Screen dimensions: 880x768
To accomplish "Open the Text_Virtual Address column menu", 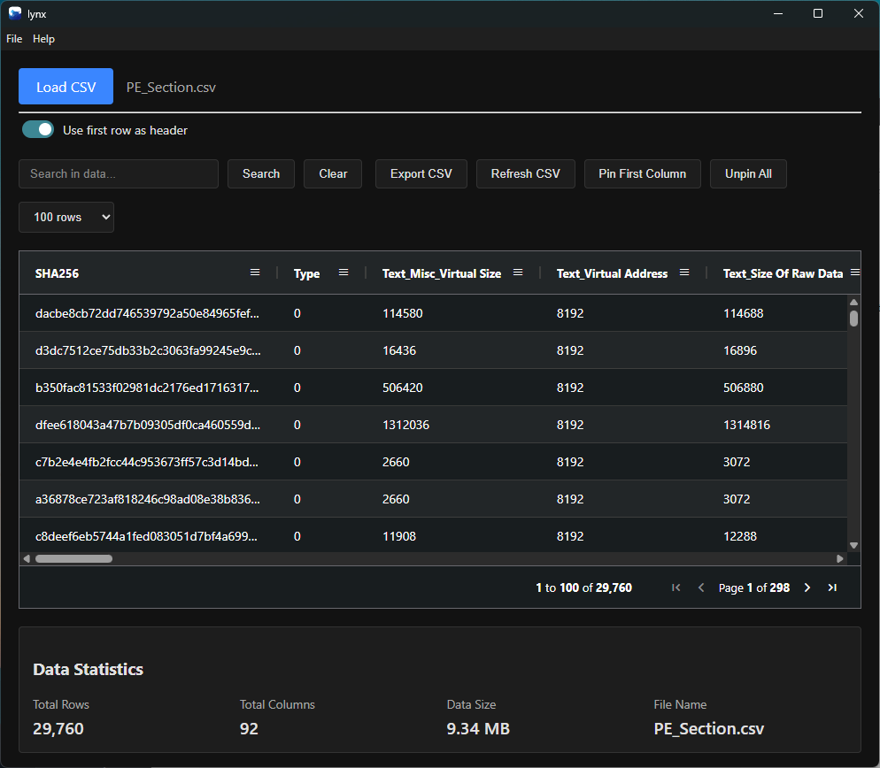I will [x=684, y=273].
